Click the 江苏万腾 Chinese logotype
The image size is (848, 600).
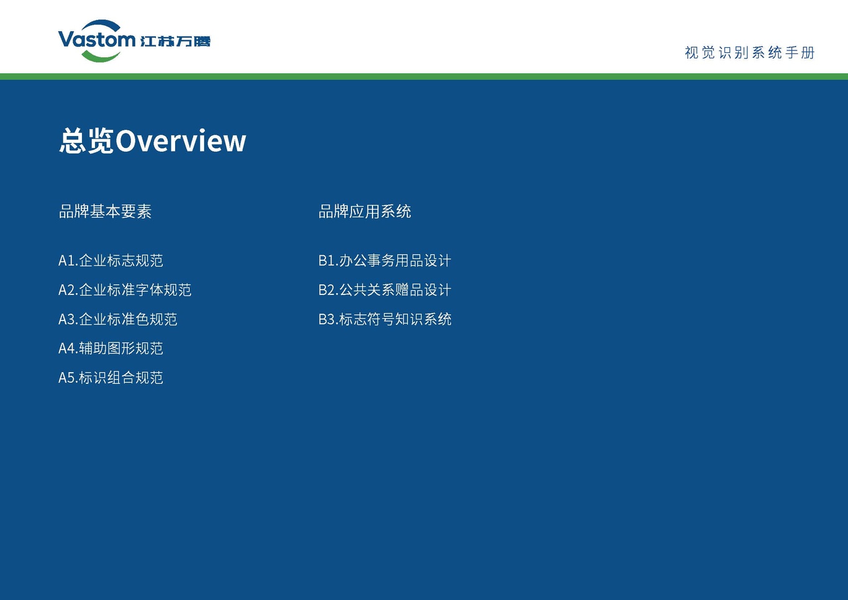point(176,42)
